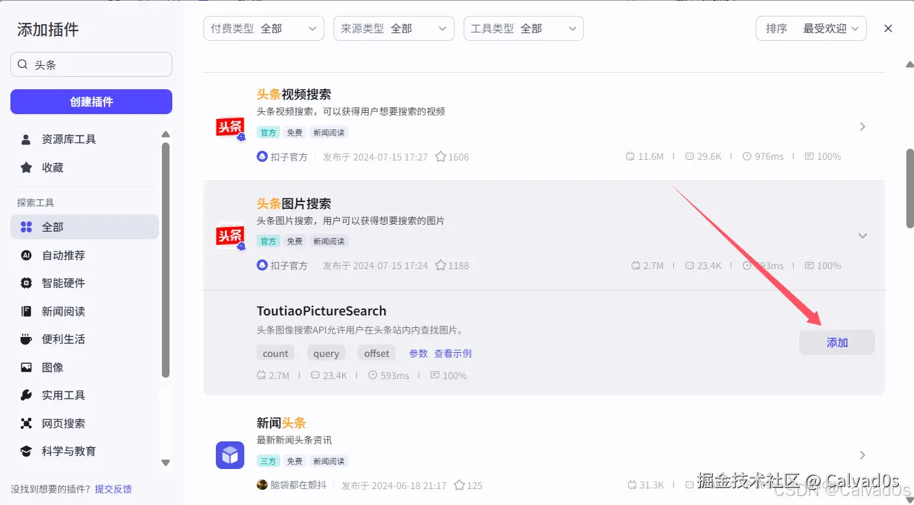Click the 头条图片搜索 title
Viewport: 914px width, 505px height.
294,204
